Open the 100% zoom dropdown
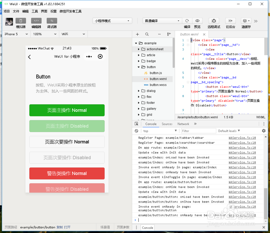 tap(45, 34)
